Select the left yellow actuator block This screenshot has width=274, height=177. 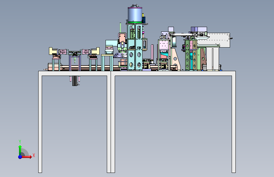[53, 51]
